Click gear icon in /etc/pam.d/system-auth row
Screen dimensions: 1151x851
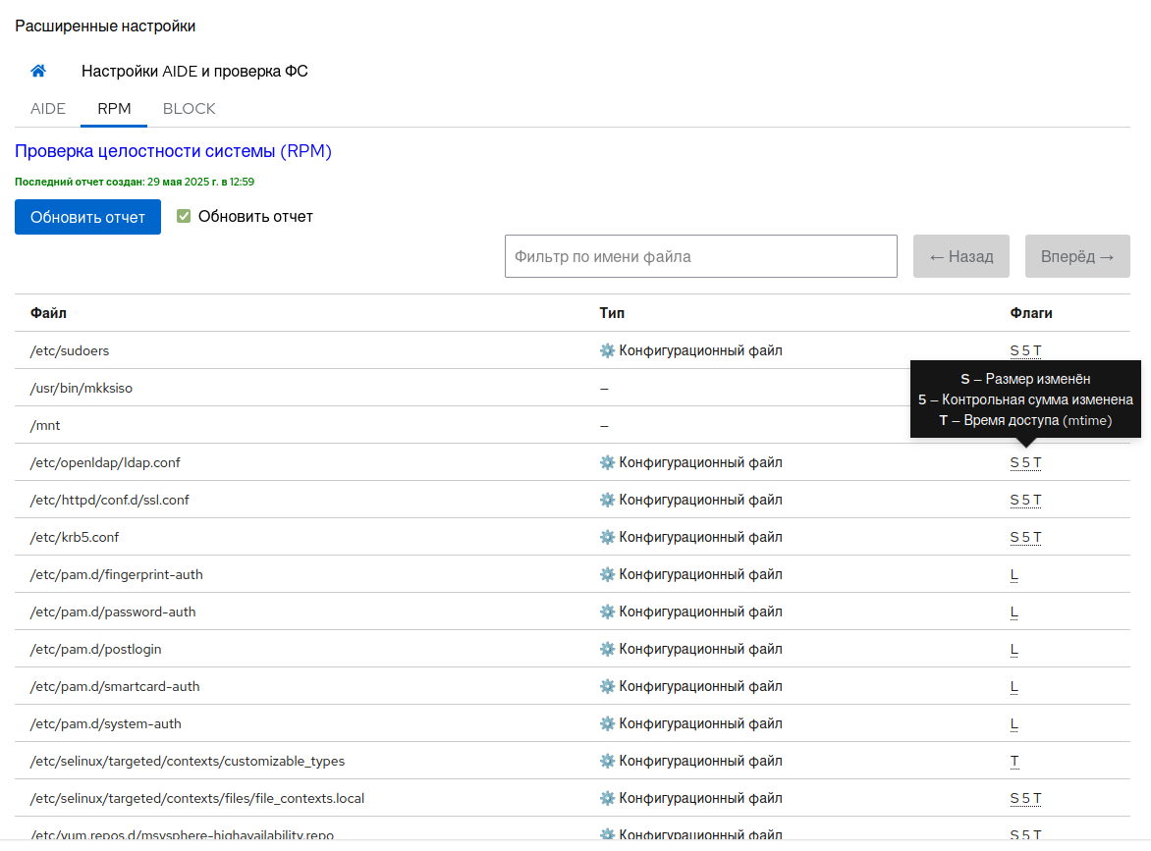coord(607,723)
